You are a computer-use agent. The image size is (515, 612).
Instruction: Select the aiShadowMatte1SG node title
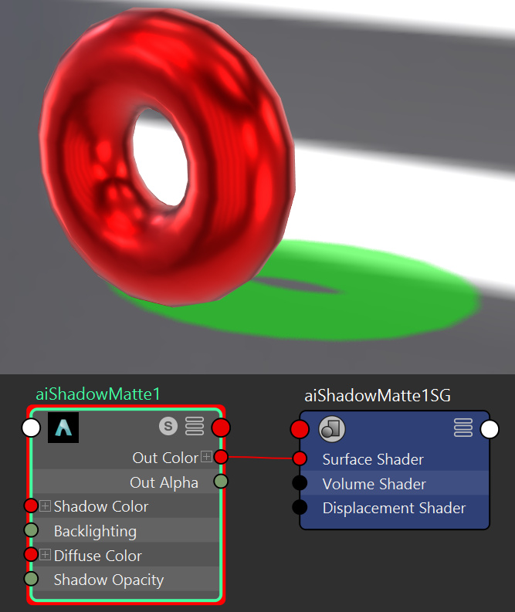[x=378, y=396]
